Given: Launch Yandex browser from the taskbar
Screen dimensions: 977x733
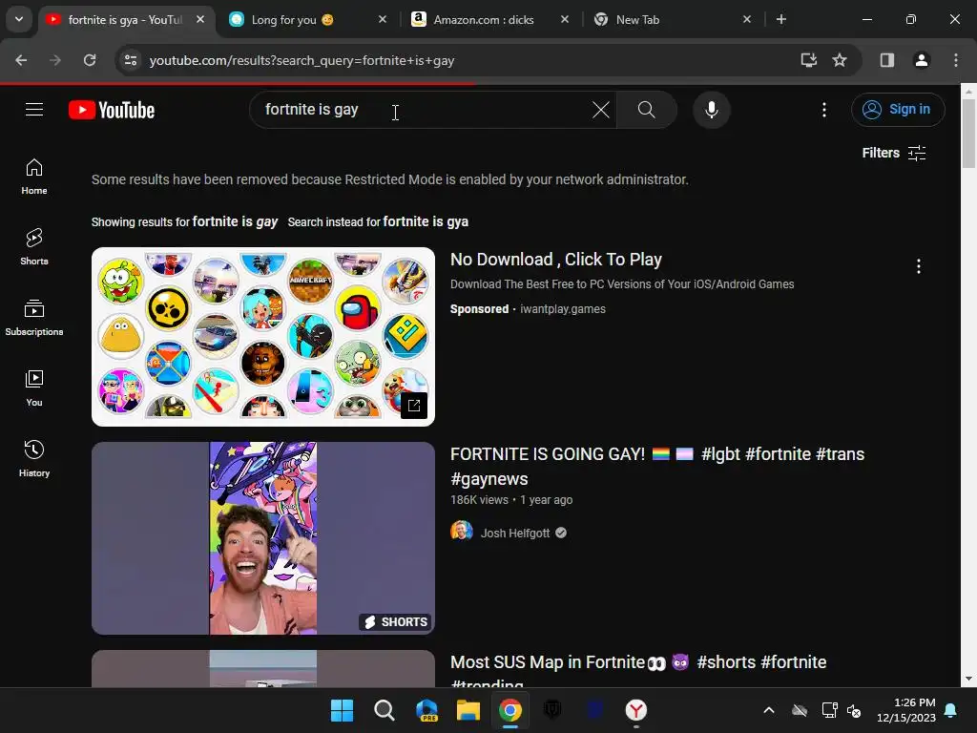Looking at the screenshot, I should coord(636,710).
